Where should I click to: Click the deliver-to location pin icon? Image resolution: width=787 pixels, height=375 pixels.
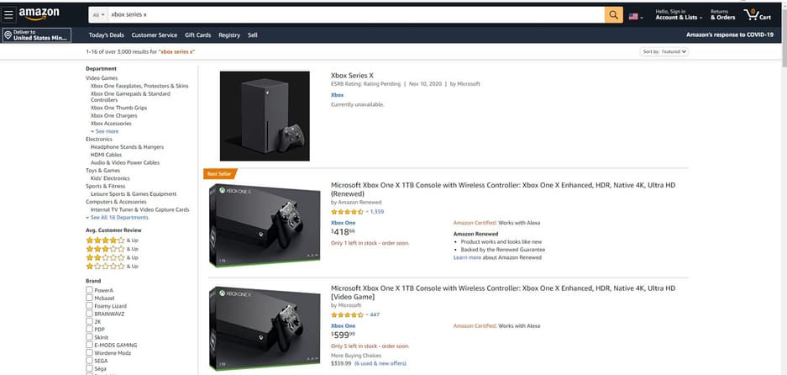(x=8, y=34)
